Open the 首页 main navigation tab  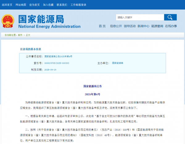[x=102, y=26]
